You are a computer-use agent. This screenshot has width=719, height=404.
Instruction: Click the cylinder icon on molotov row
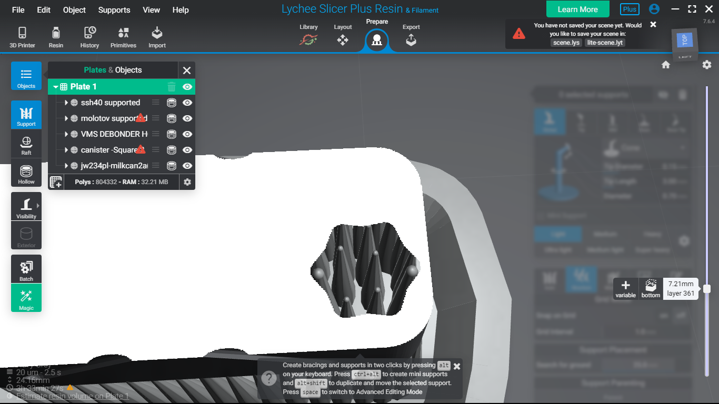[171, 118]
